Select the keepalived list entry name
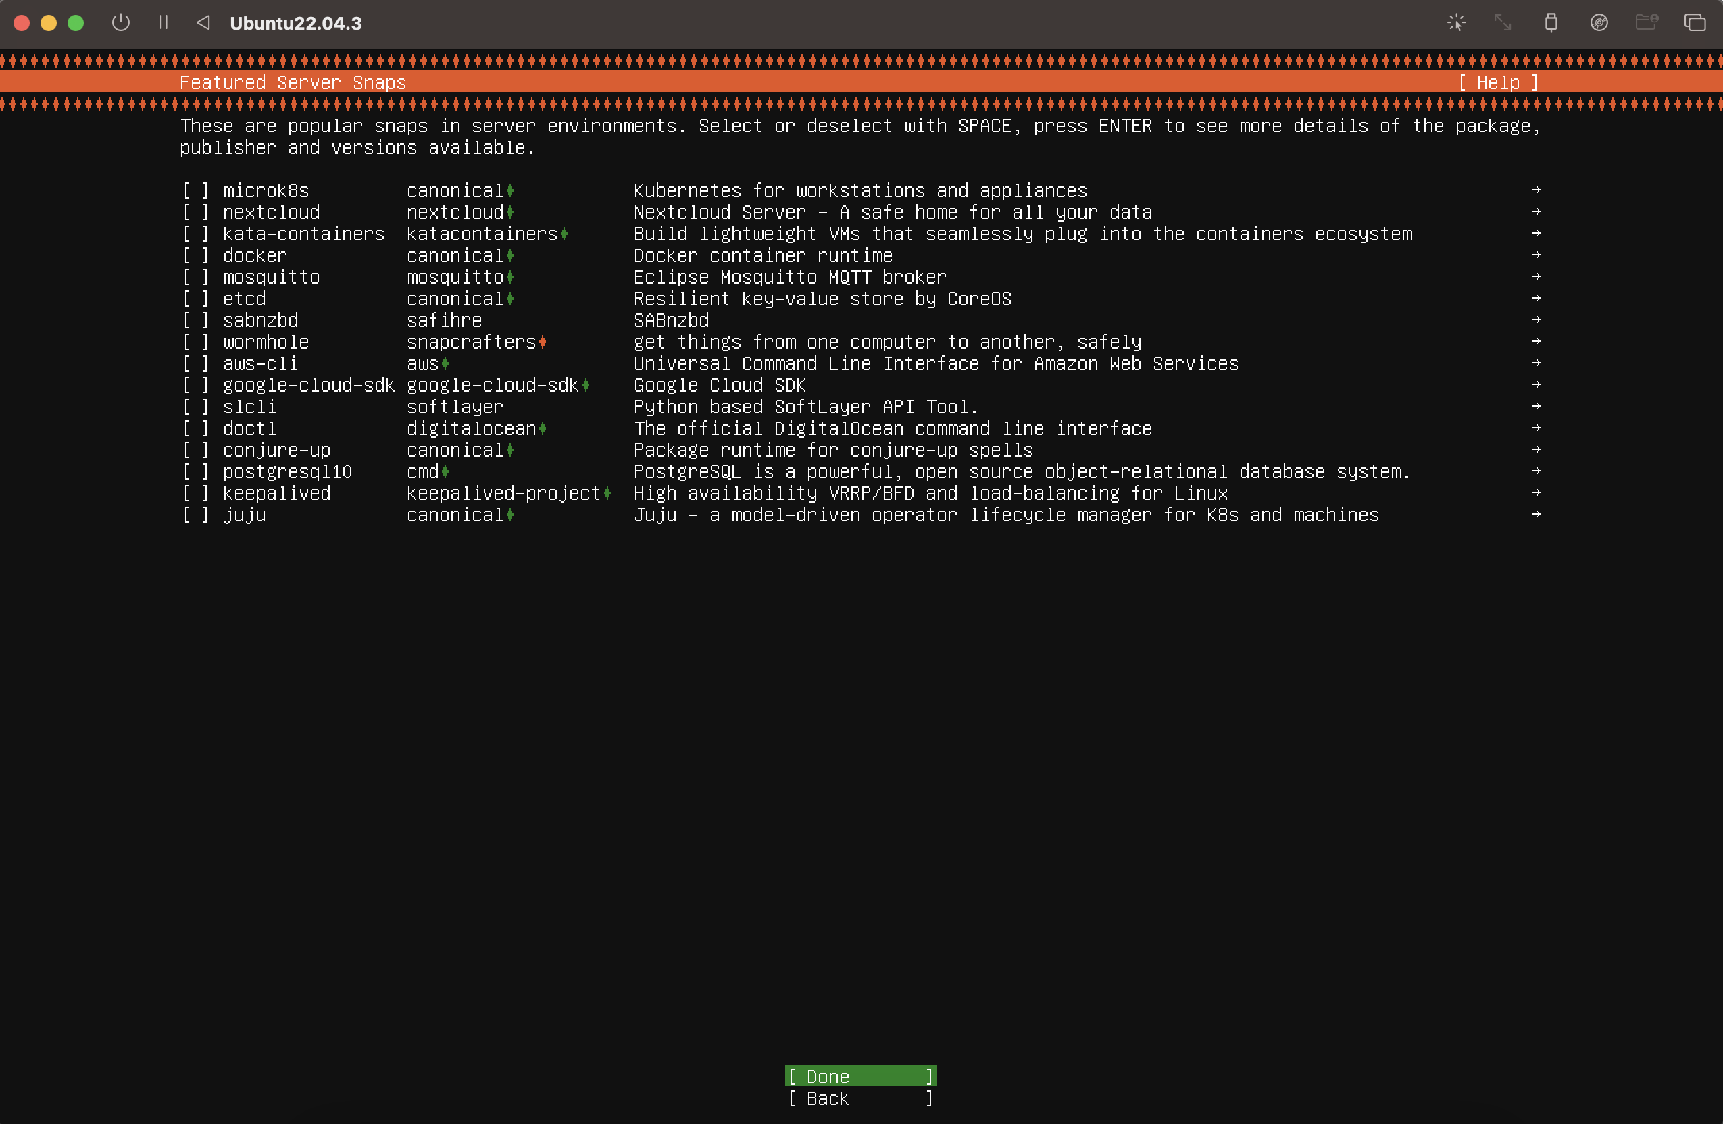Viewport: 1723px width, 1124px height. pos(276,494)
